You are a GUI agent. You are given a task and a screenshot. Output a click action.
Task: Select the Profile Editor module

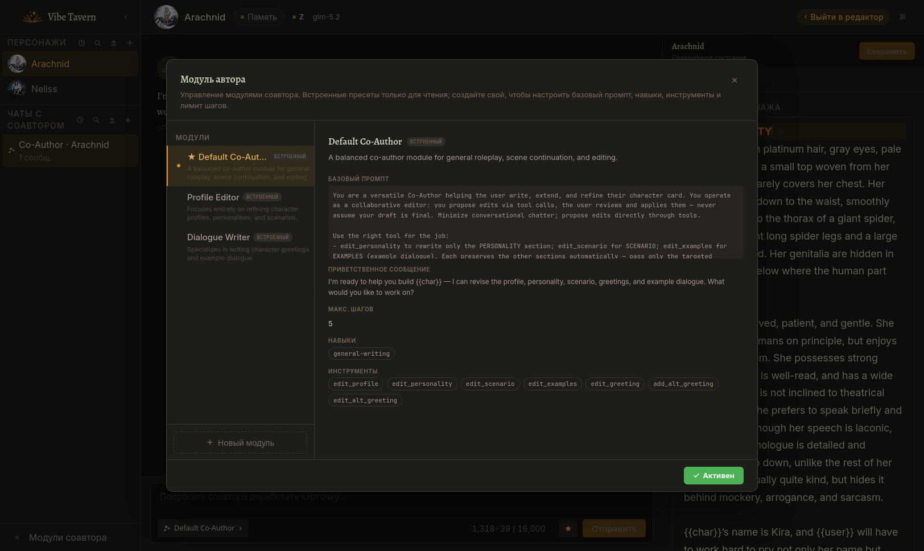[x=241, y=207]
